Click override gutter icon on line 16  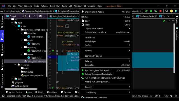pyautogui.click(x=53, y=51)
